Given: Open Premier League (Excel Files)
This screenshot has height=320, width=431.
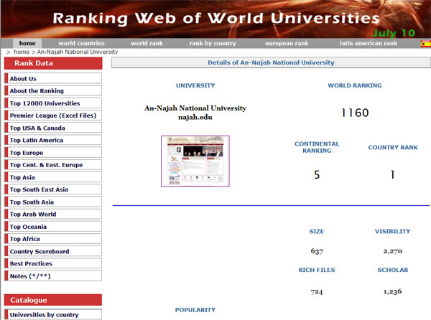Looking at the screenshot, I should click(52, 116).
